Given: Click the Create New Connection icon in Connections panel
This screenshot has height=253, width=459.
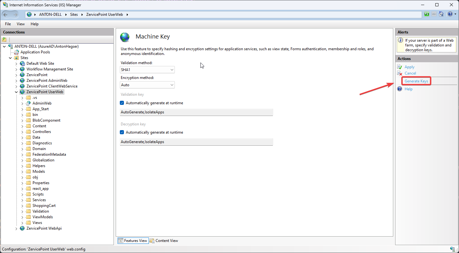Looking at the screenshot, I should tap(4, 39).
